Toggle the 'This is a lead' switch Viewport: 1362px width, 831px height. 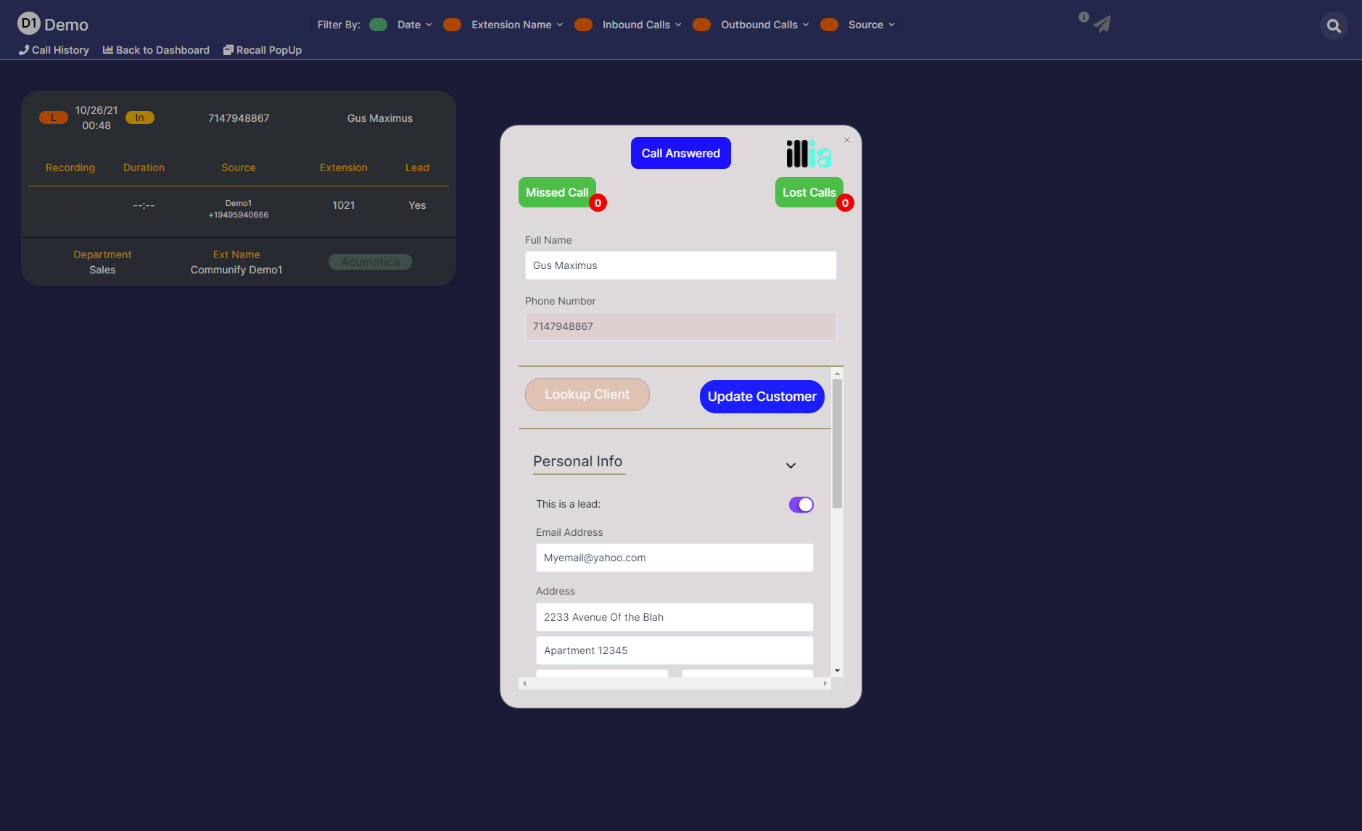pos(801,505)
